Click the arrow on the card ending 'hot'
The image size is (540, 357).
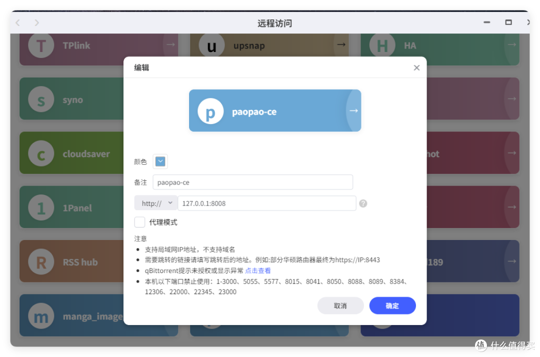pyautogui.click(x=512, y=153)
